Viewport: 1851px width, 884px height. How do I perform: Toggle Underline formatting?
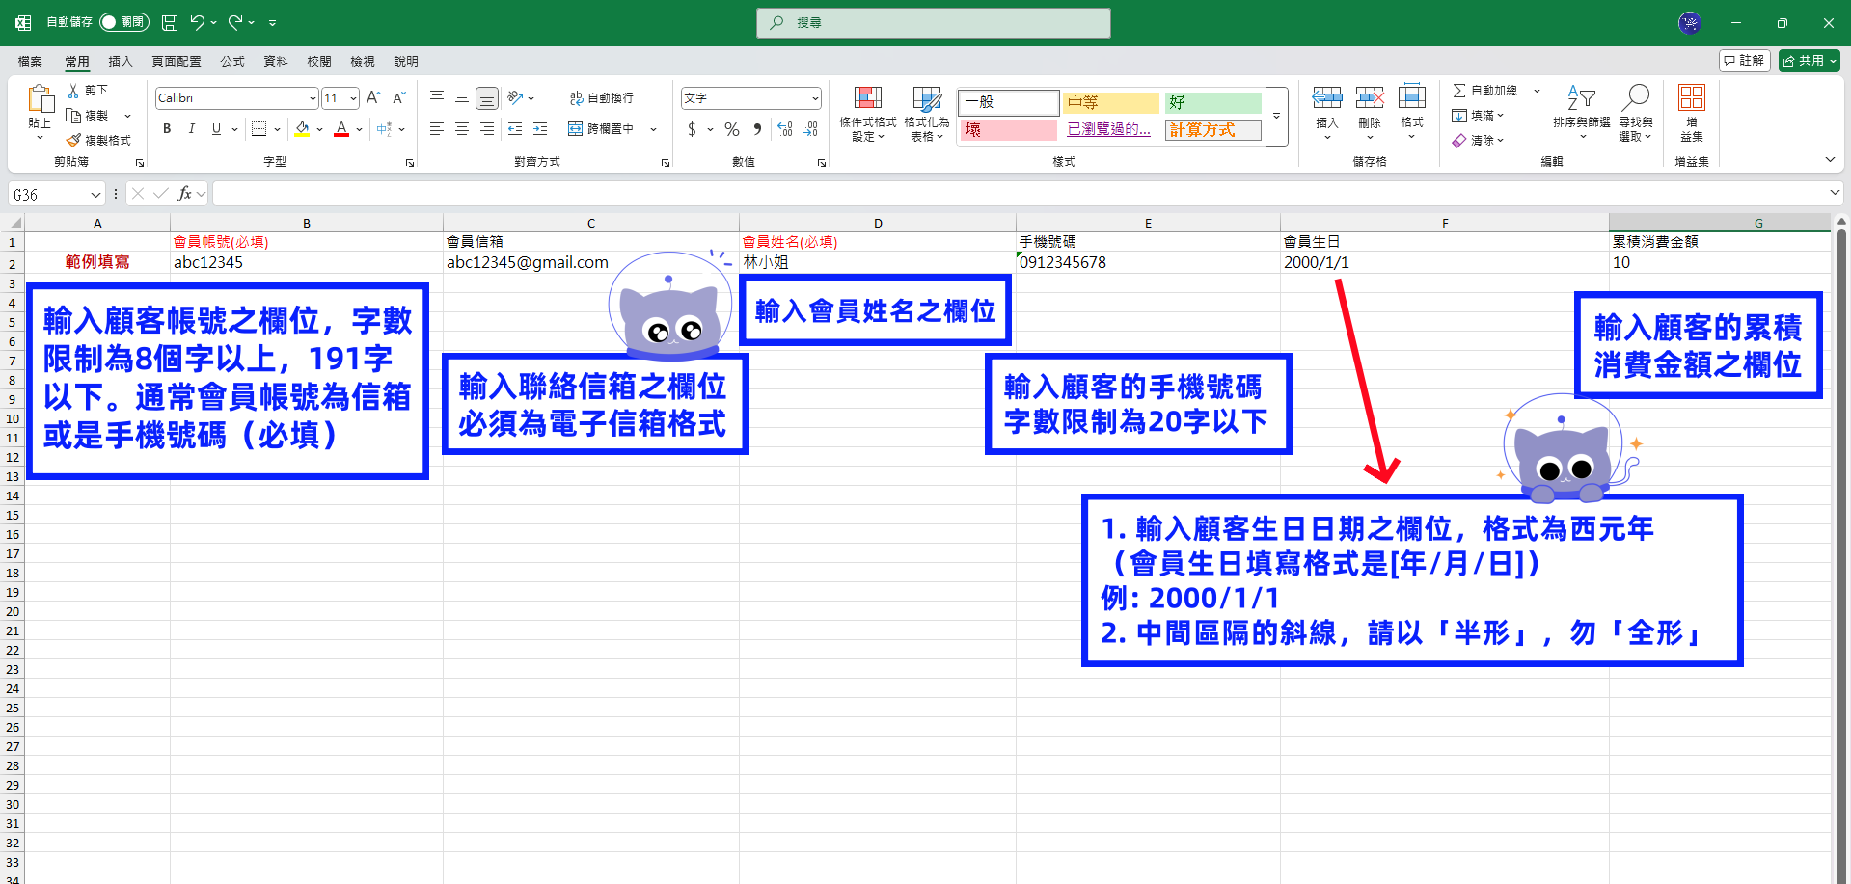pyautogui.click(x=216, y=128)
